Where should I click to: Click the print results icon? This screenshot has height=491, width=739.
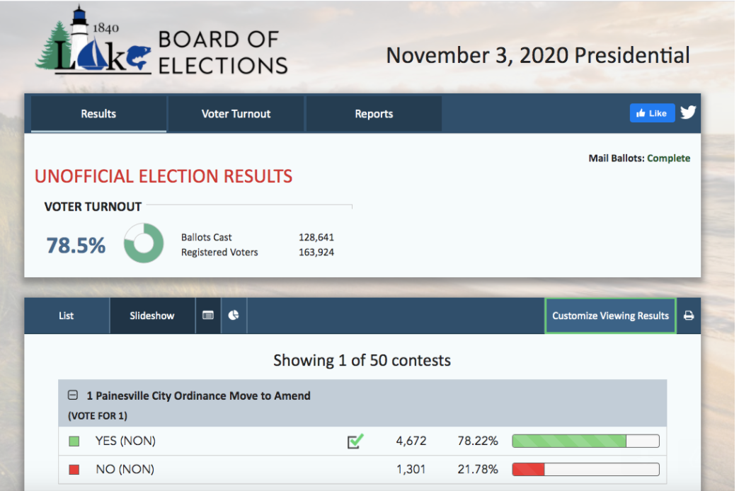click(x=688, y=316)
